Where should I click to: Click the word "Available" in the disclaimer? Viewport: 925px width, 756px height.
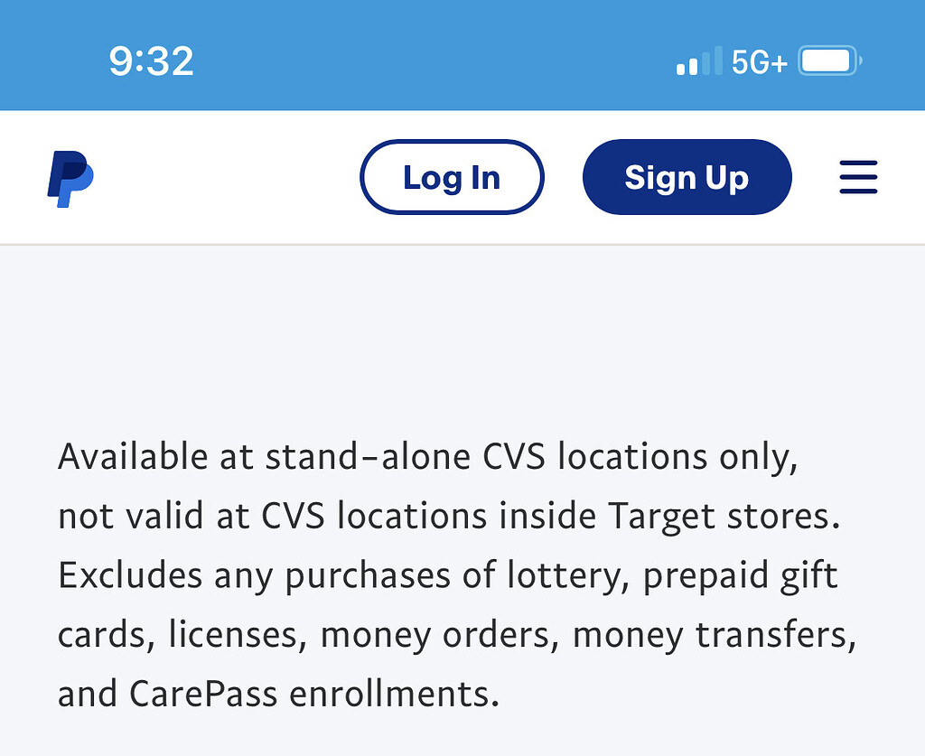point(133,457)
